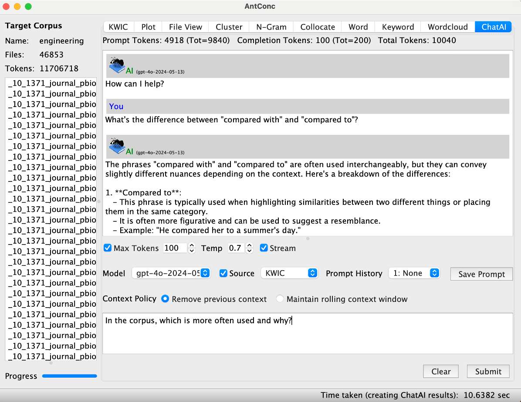Click the Progress bar
This screenshot has width=521, height=402.
click(x=70, y=376)
